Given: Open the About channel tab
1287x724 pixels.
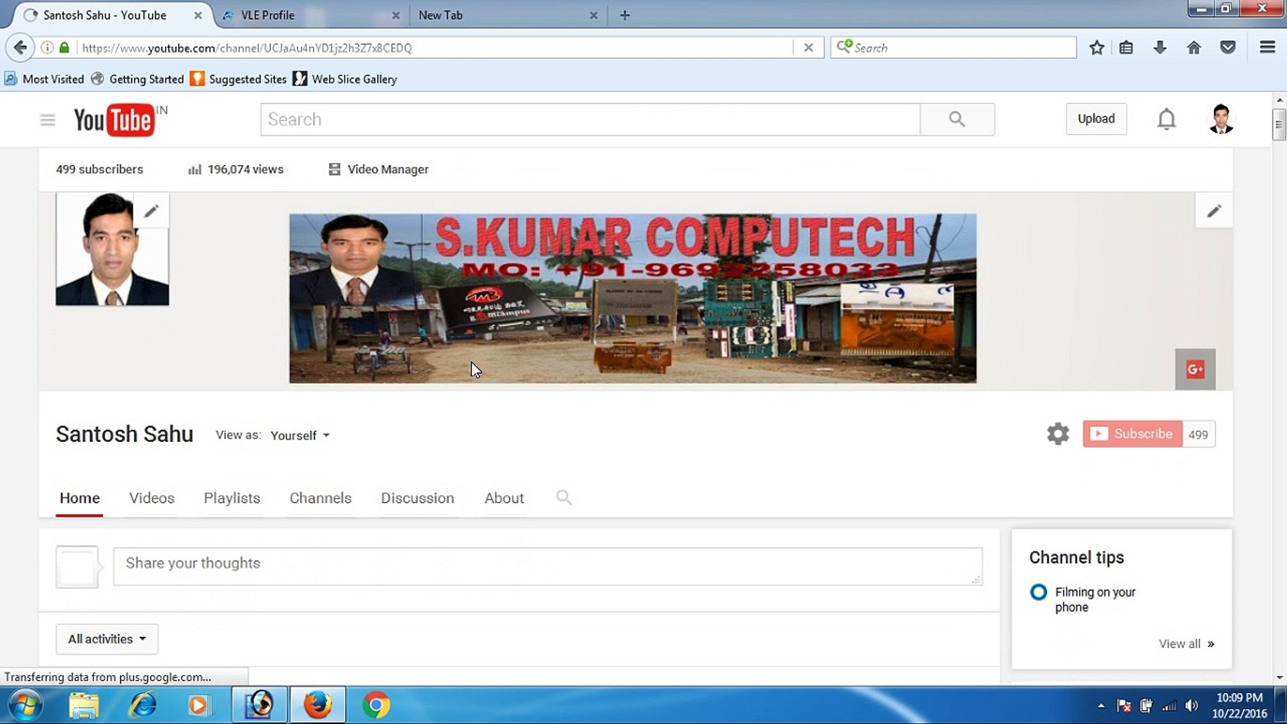Looking at the screenshot, I should [504, 498].
